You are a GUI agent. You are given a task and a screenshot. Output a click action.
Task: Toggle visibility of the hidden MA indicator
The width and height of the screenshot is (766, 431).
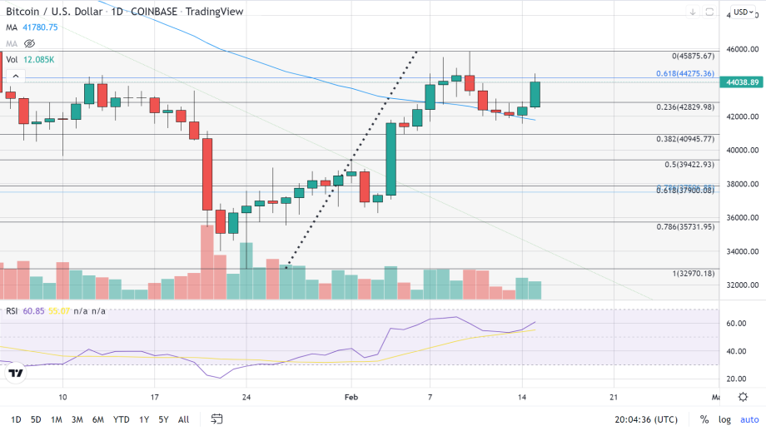tap(30, 42)
